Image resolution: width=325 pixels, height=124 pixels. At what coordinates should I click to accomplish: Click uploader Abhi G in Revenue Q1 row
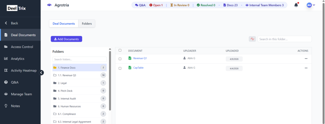point(189,58)
